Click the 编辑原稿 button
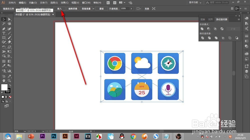 click(73, 9)
